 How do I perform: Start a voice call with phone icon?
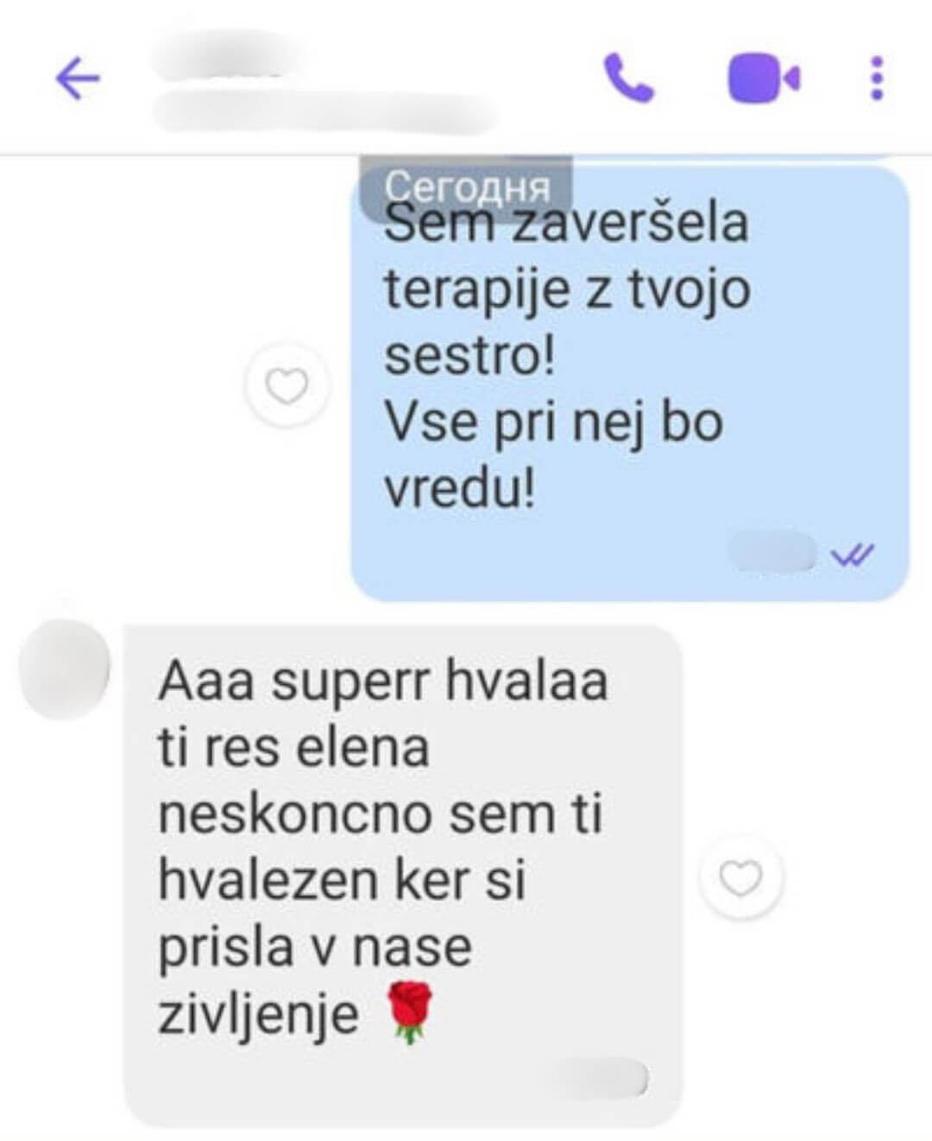(x=627, y=79)
